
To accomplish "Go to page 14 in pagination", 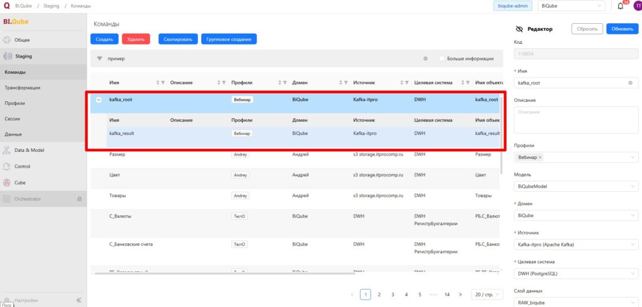I will (x=447, y=294).
